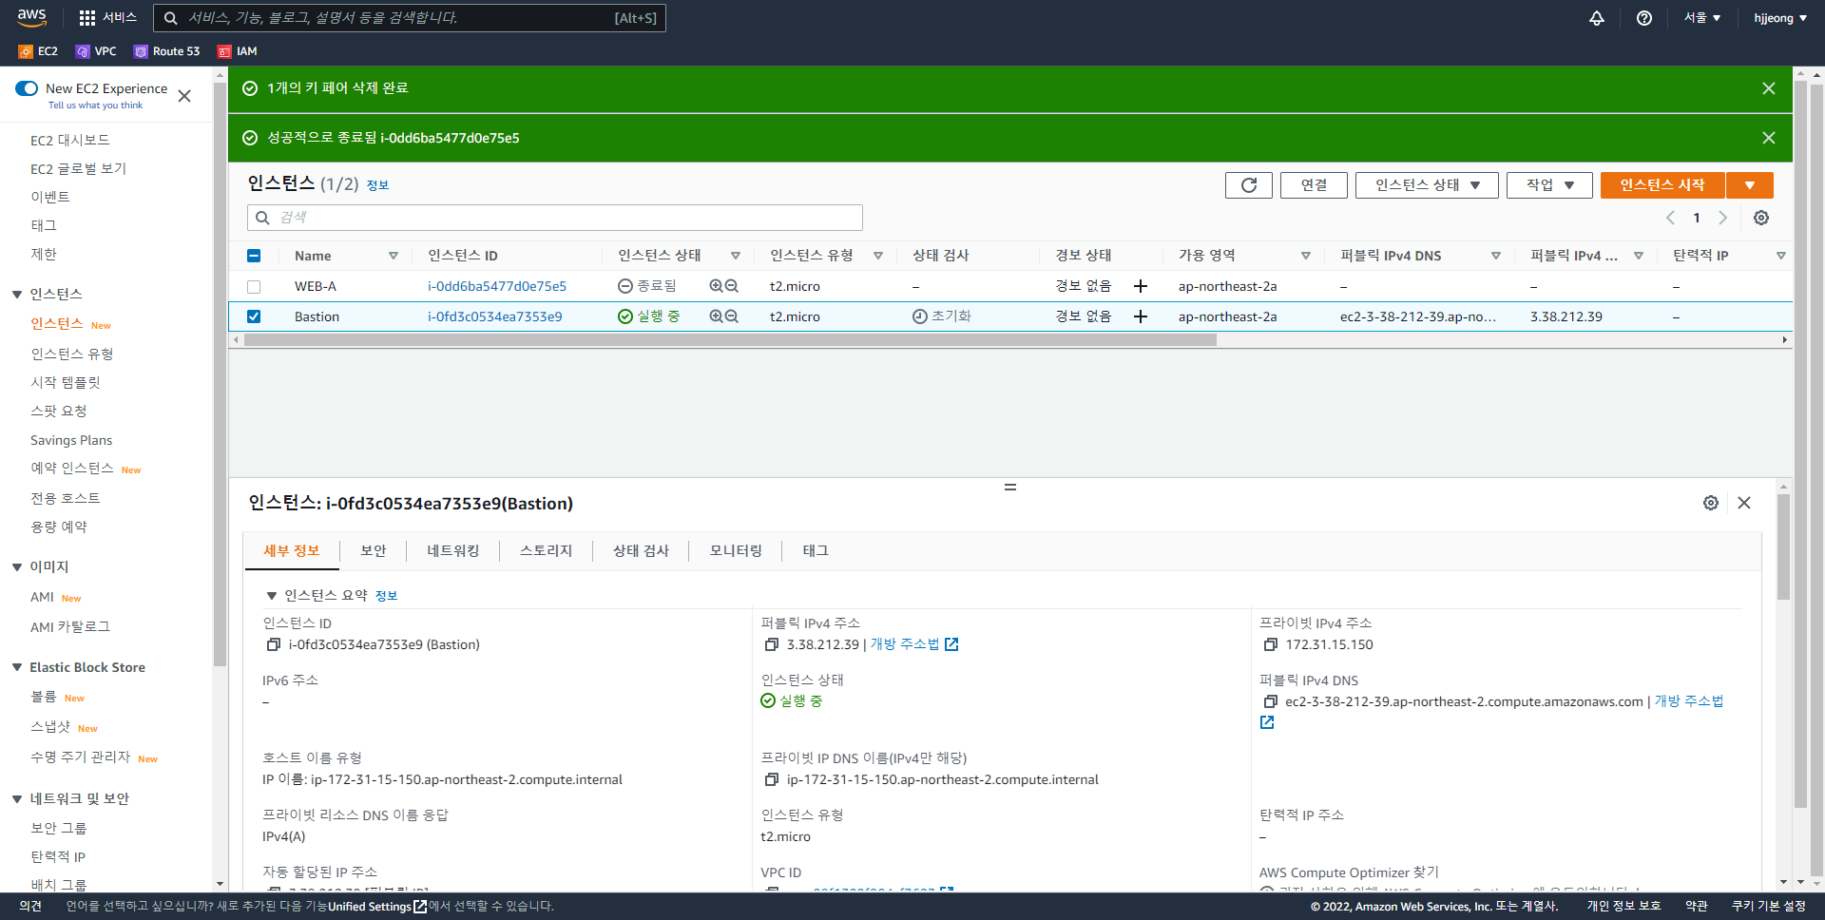Close the instance detail panel
This screenshot has height=920, width=1825.
point(1744,503)
